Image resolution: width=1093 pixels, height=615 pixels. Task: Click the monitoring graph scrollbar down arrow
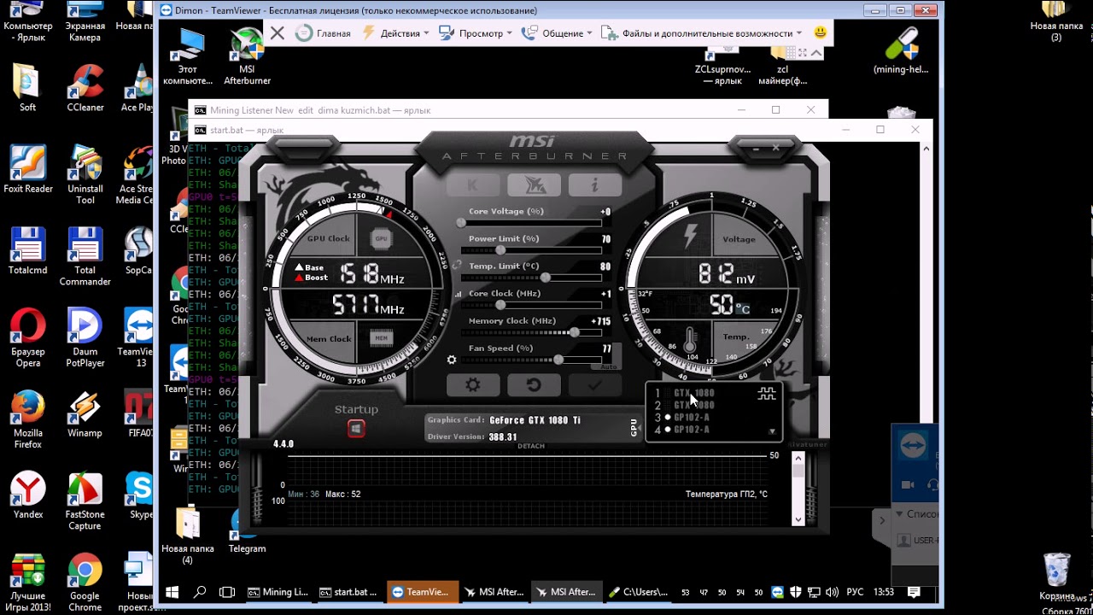point(798,518)
